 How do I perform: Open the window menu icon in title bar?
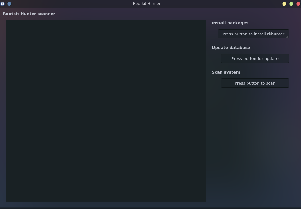[2, 4]
